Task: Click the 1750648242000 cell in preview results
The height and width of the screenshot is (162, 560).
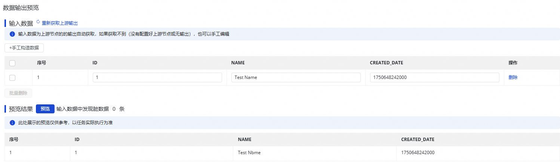Action: [x=418, y=153]
